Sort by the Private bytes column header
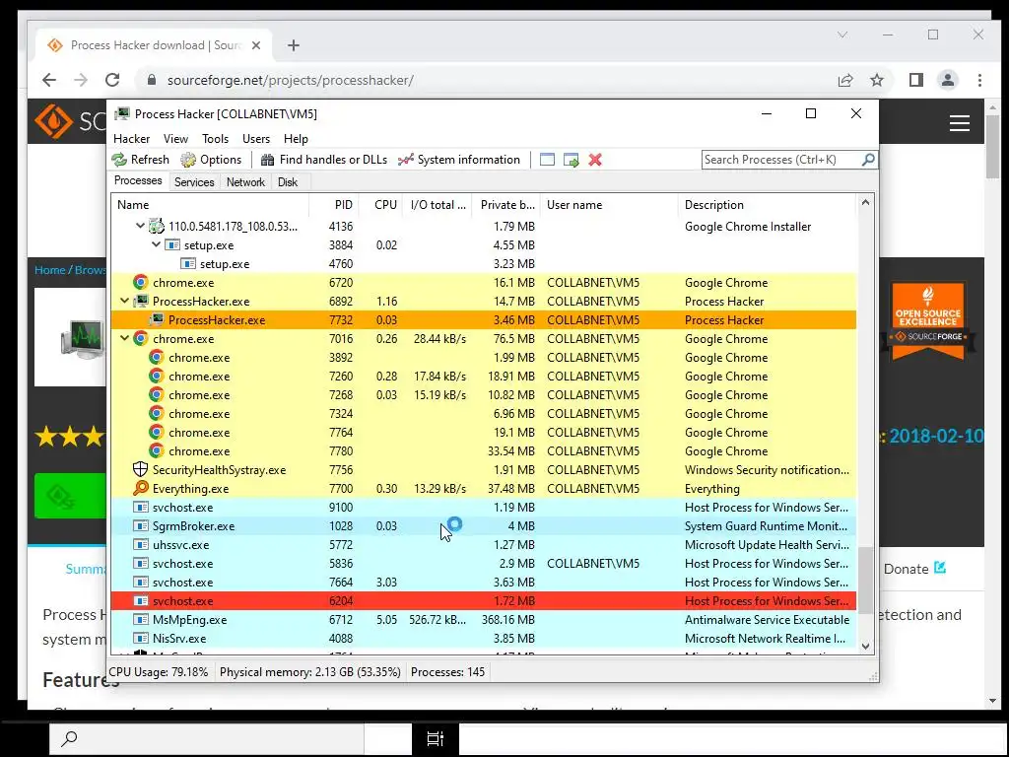This screenshot has height=757, width=1009. pos(505,205)
